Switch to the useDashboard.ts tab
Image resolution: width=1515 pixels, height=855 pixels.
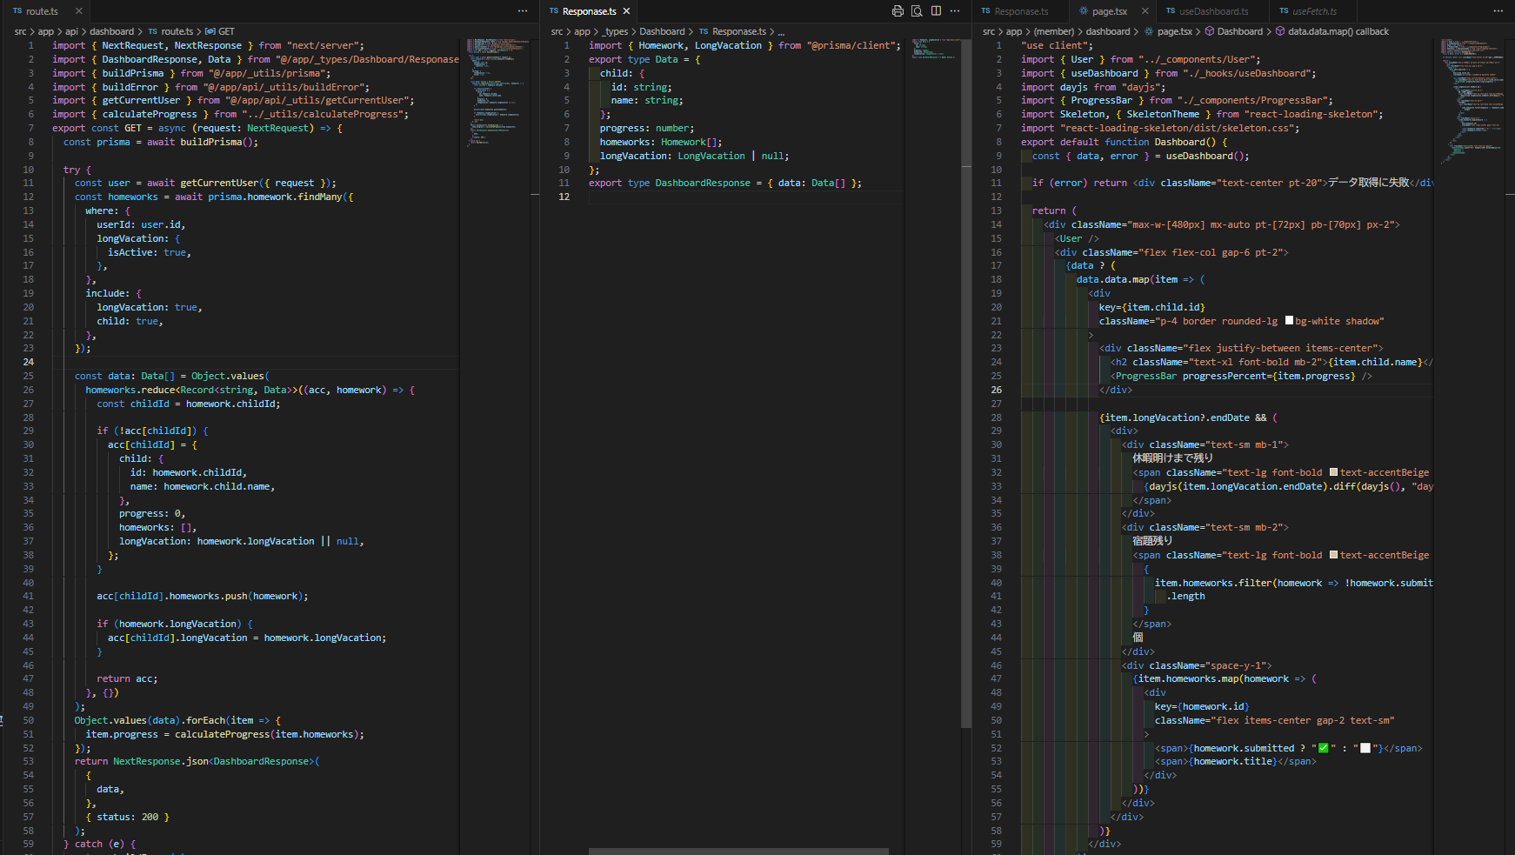(1212, 11)
